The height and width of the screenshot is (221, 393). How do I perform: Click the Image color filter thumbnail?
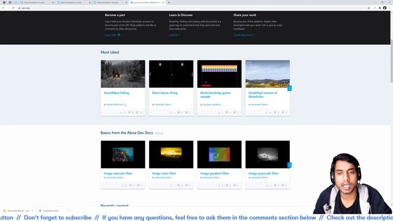point(171,154)
